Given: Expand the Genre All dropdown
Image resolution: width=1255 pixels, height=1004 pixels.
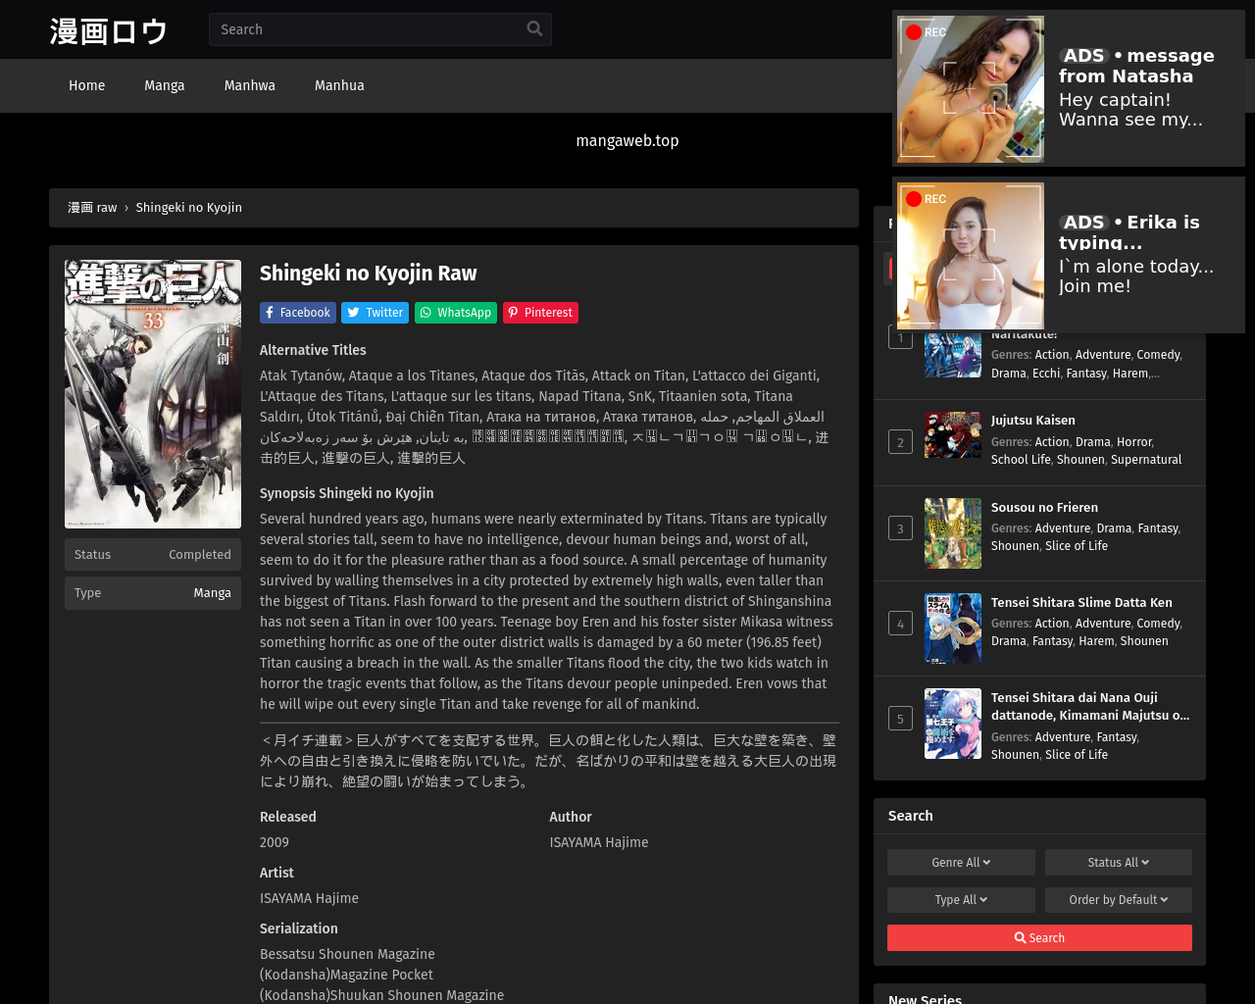Looking at the screenshot, I should tap(961, 863).
